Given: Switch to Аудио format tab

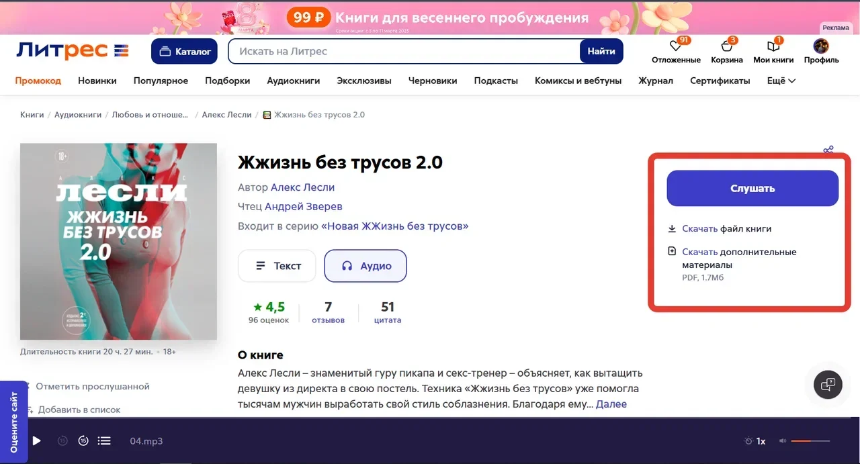Looking at the screenshot, I should pos(365,266).
